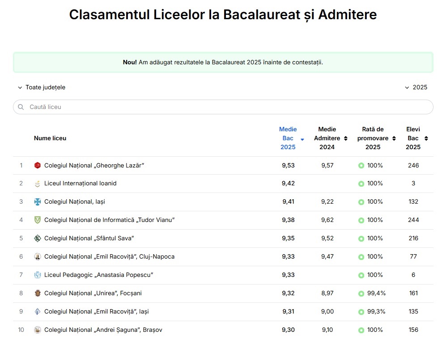Click green pass-rate circle for Unirea Focșani

(x=361, y=294)
